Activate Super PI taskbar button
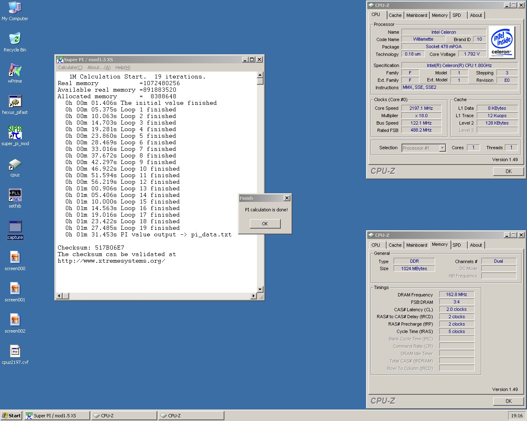 (57, 416)
